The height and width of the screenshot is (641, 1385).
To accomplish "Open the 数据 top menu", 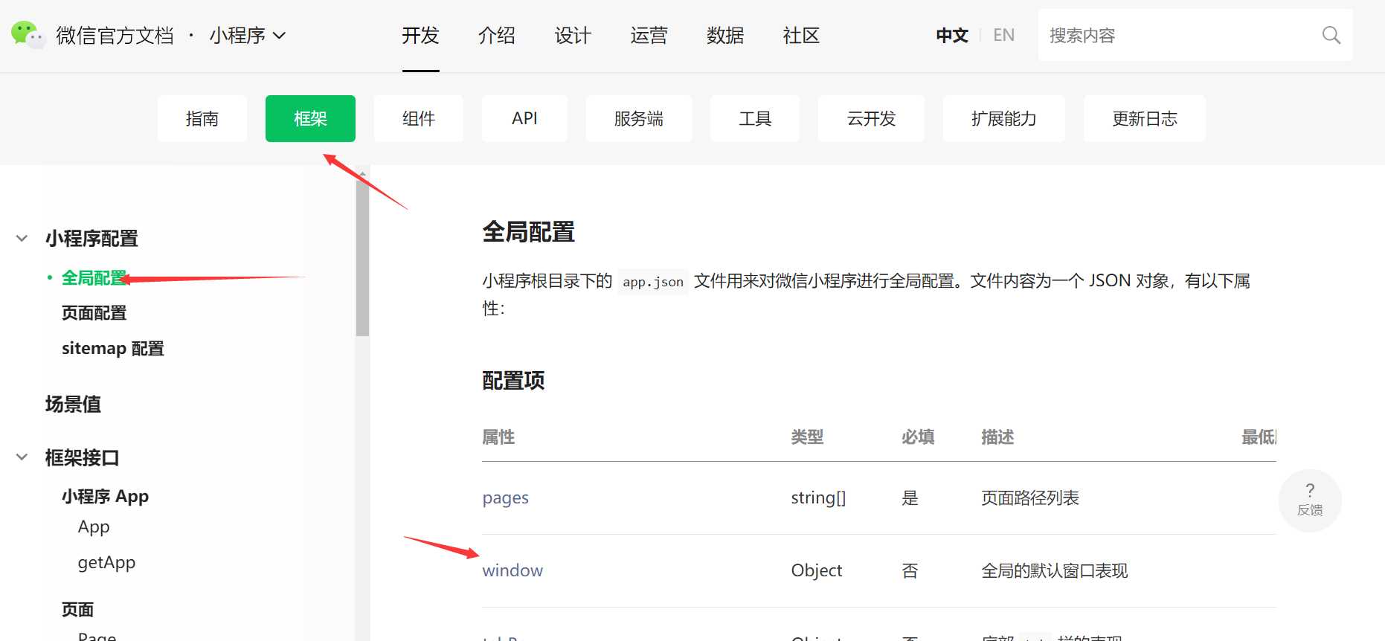I will pyautogui.click(x=725, y=35).
